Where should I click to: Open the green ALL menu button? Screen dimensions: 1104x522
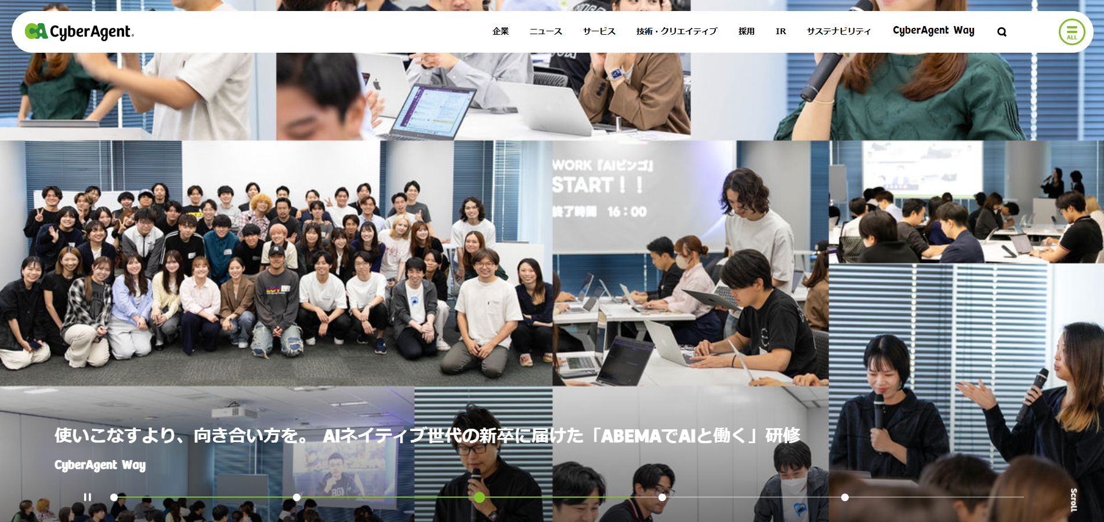pos(1072,32)
